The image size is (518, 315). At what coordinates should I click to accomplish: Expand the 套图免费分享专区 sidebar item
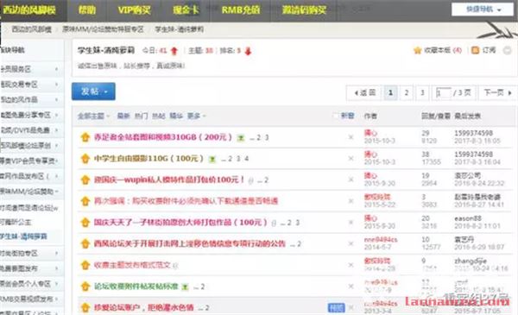point(56,115)
